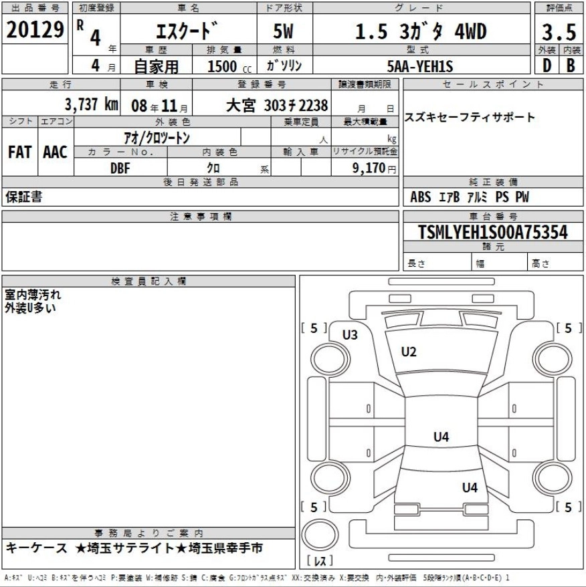Image resolution: width=586 pixels, height=587 pixels.
Task: Select fuel type ガソリン
Action: click(284, 66)
